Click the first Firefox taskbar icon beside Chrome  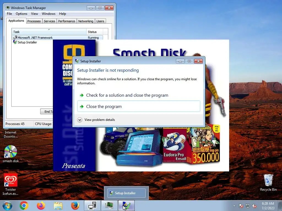[41, 206]
